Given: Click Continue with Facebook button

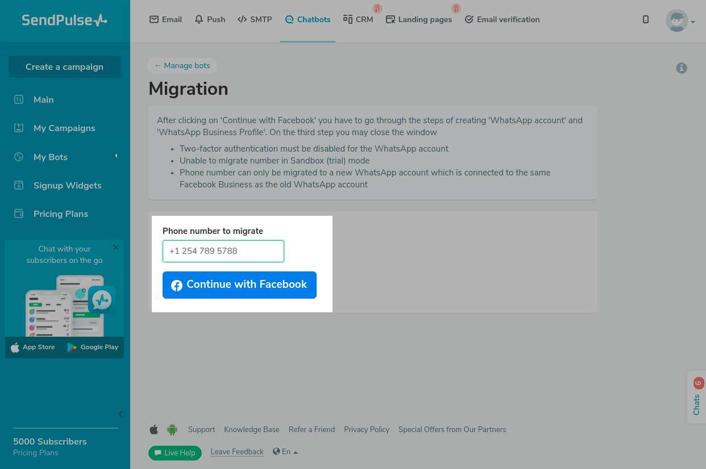Looking at the screenshot, I should point(239,284).
